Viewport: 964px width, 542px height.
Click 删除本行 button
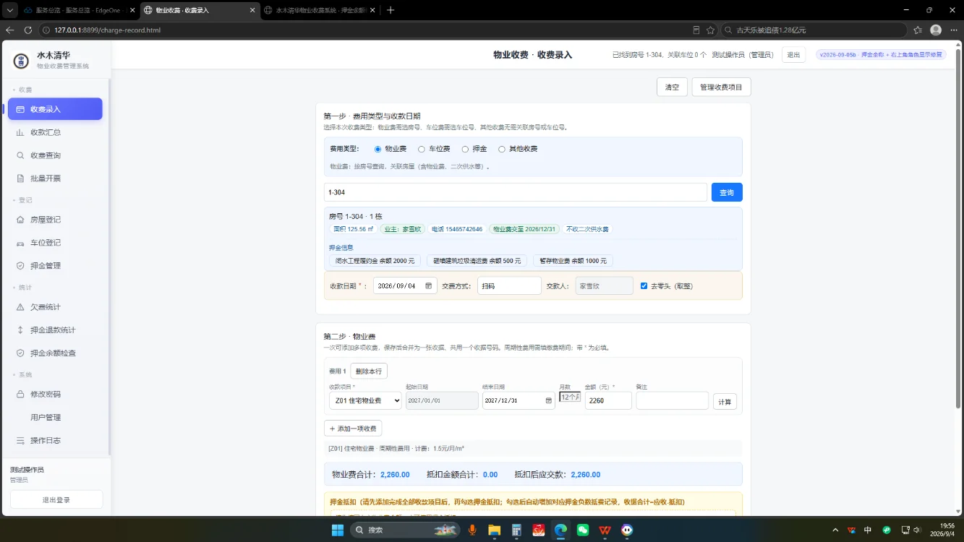coord(369,371)
